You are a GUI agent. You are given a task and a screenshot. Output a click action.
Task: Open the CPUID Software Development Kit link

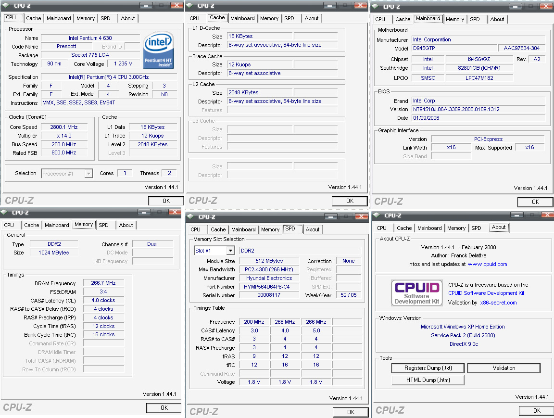coord(486,293)
